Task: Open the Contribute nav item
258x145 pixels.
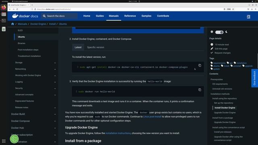Action: 163,16
